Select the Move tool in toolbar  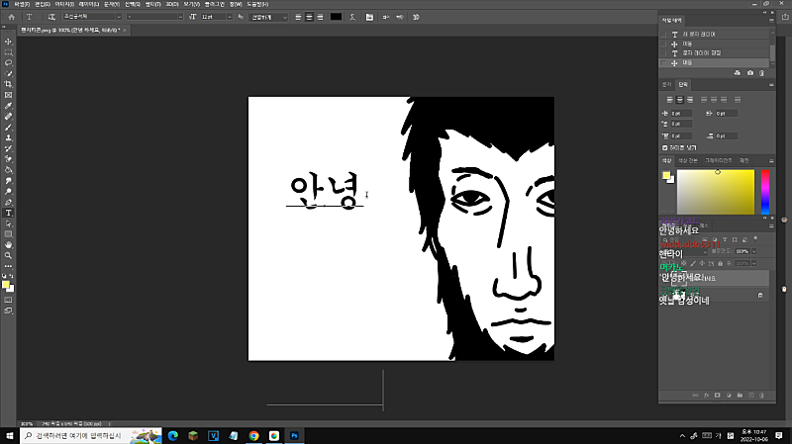pos(9,41)
